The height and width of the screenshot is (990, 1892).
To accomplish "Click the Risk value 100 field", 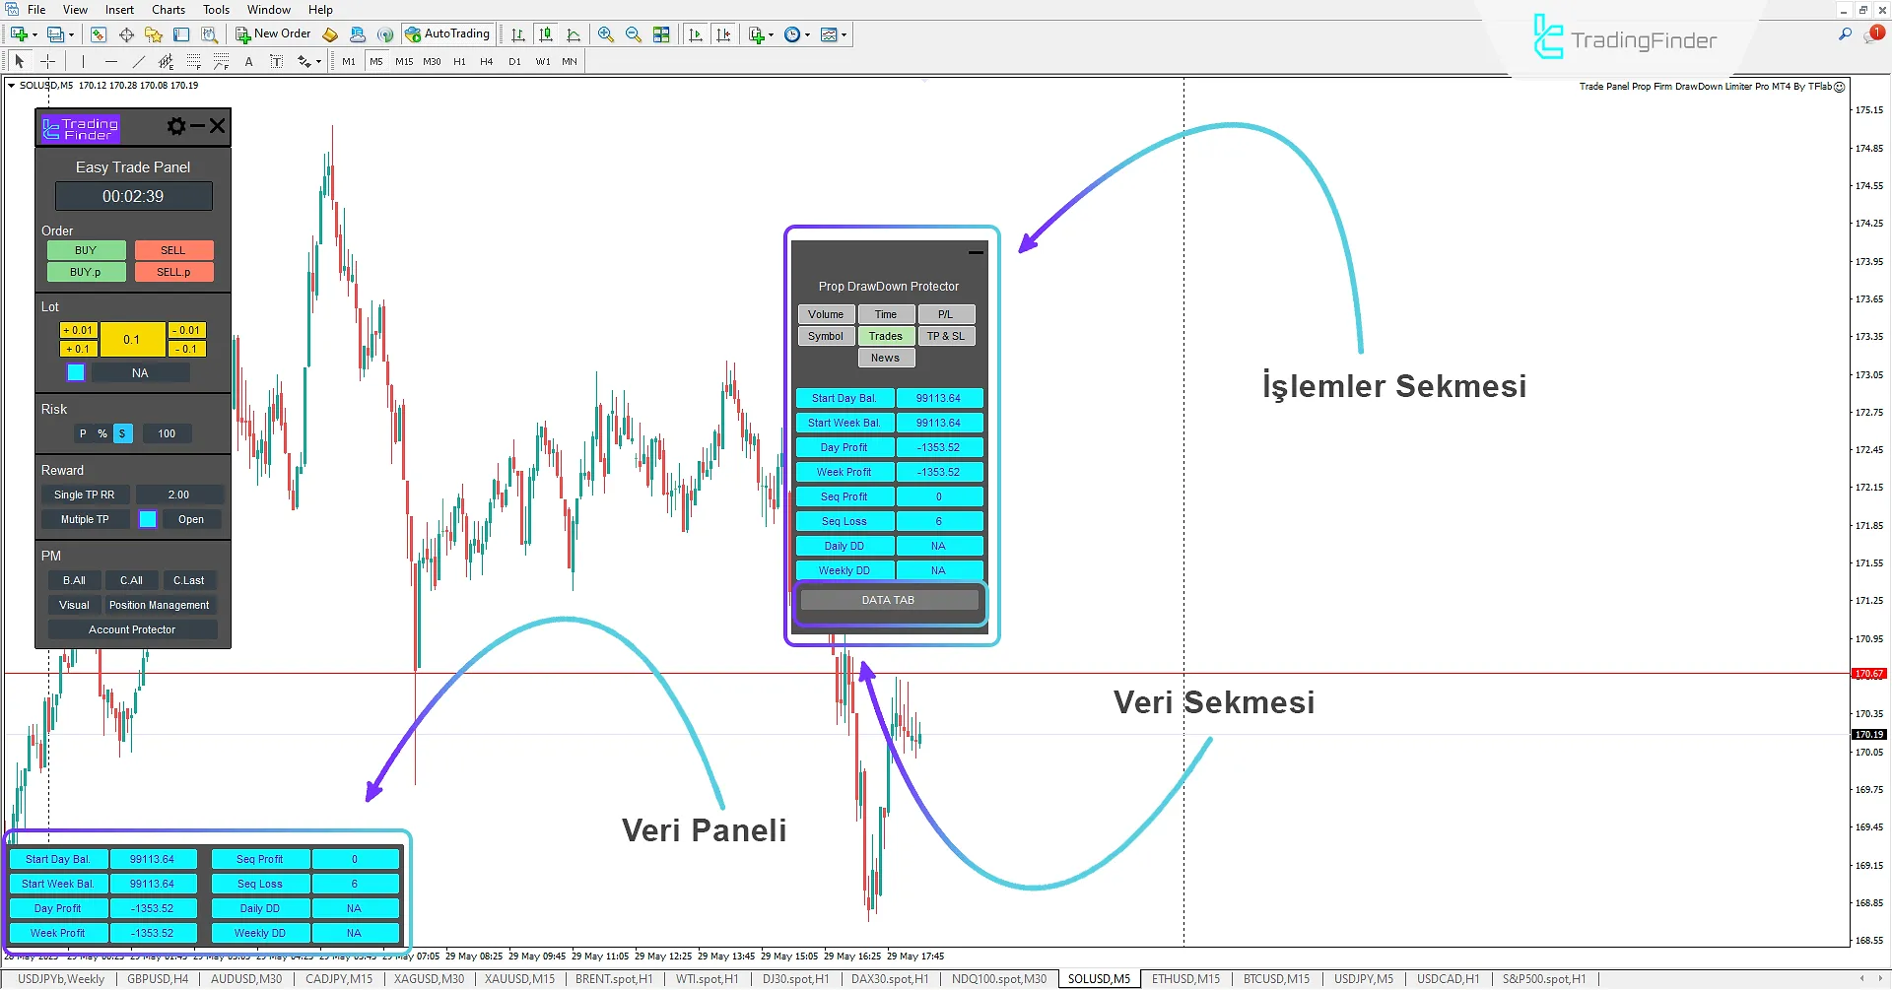I will 166,433.
